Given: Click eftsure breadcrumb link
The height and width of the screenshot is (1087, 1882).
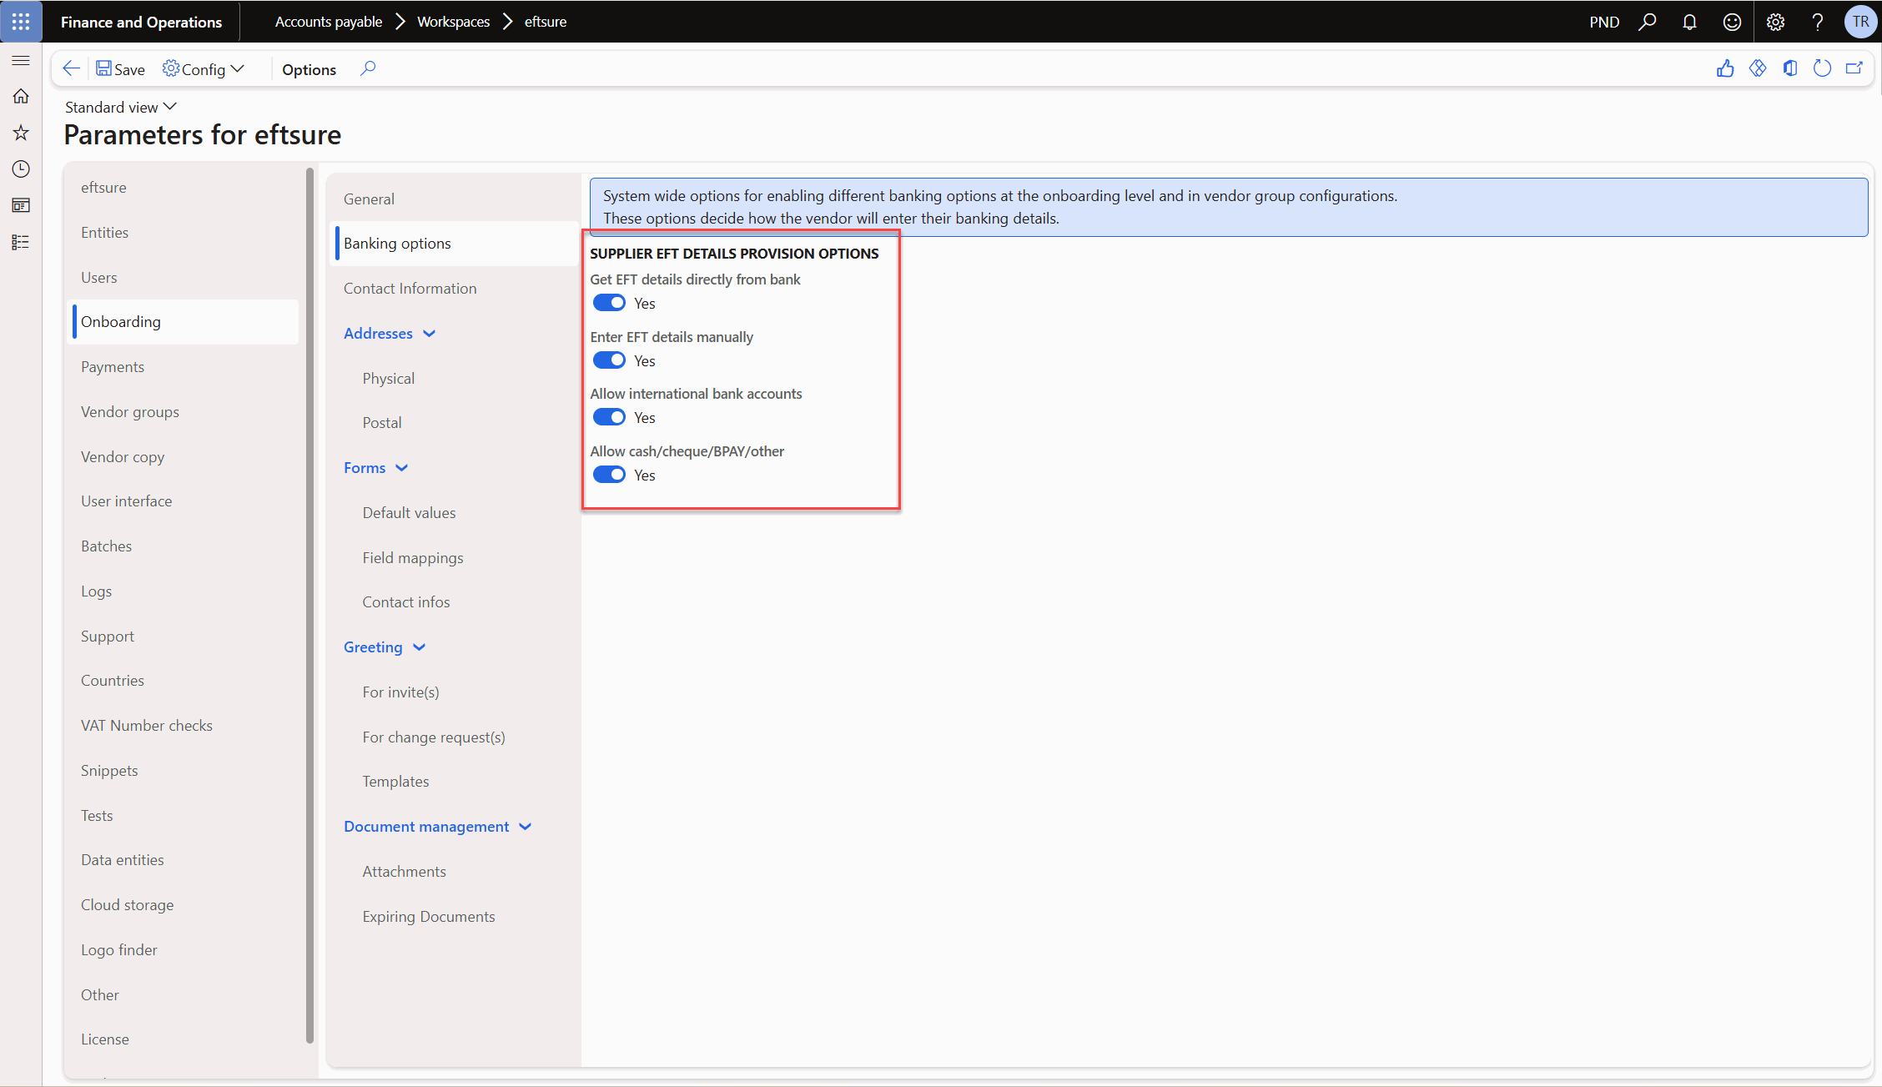Looking at the screenshot, I should click(546, 22).
